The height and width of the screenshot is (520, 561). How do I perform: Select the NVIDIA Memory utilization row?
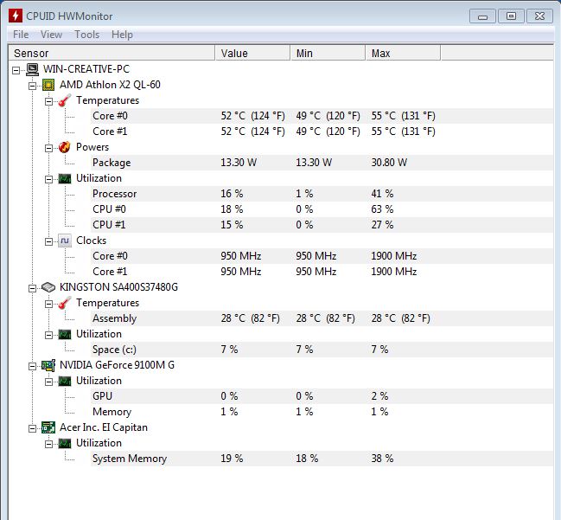[322, 412]
